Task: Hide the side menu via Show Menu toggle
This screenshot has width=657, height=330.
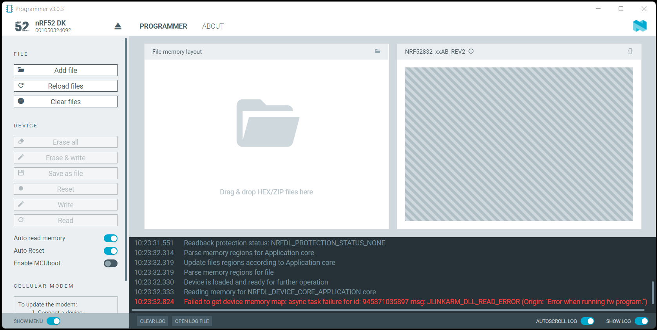Action: pyautogui.click(x=54, y=321)
